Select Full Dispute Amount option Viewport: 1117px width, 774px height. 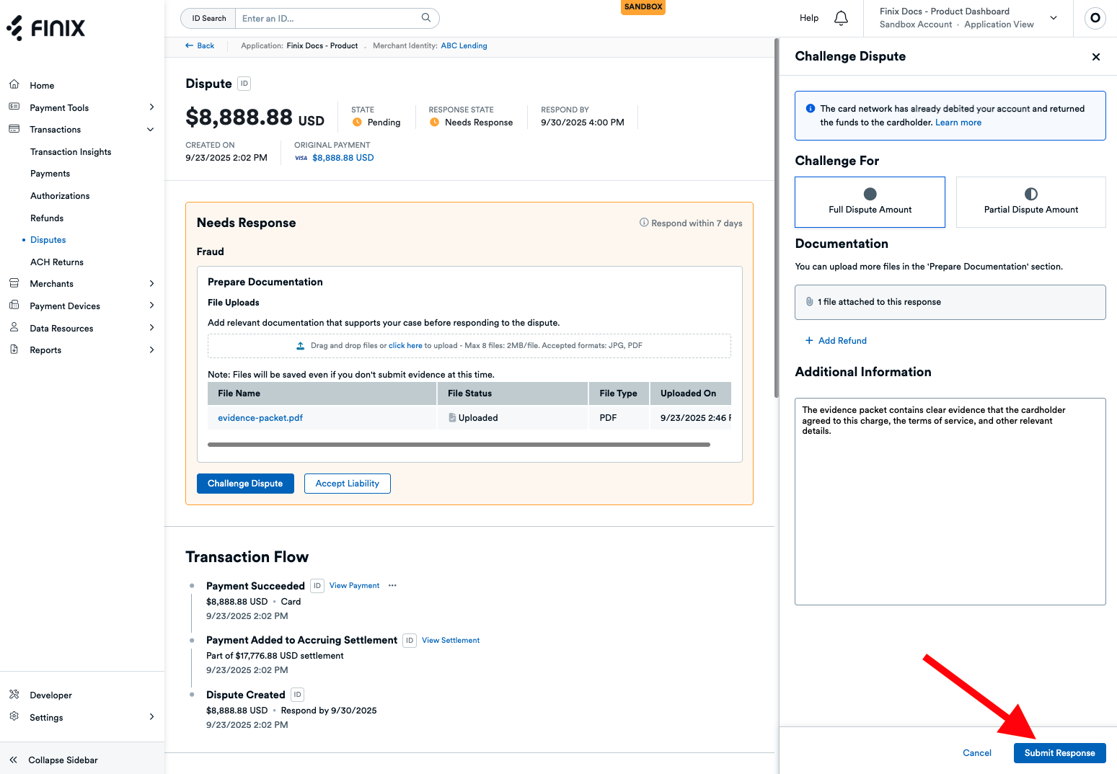[x=870, y=202]
